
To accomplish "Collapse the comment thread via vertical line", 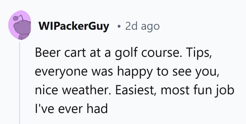I will click(20, 83).
